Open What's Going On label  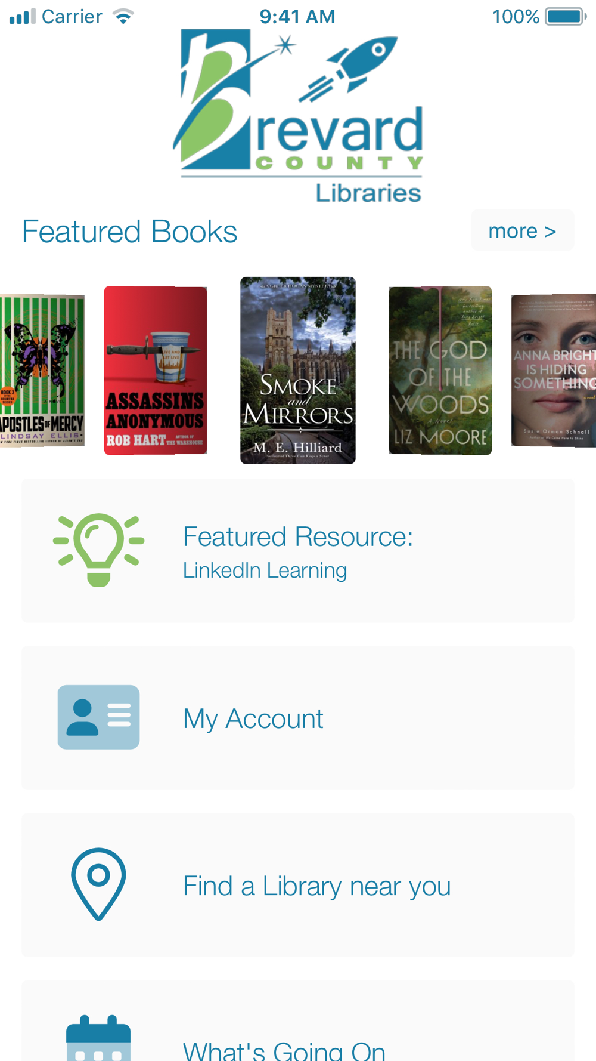[284, 1050]
